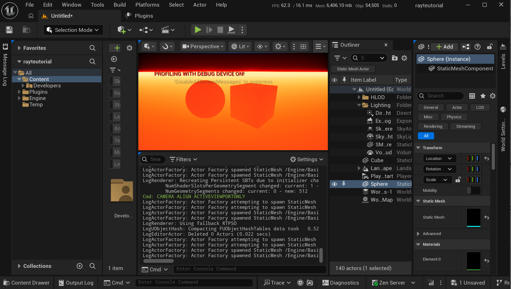Screen dimensions: 511x289
Task: Save the current level with disk icon
Action: [x=9, y=30]
